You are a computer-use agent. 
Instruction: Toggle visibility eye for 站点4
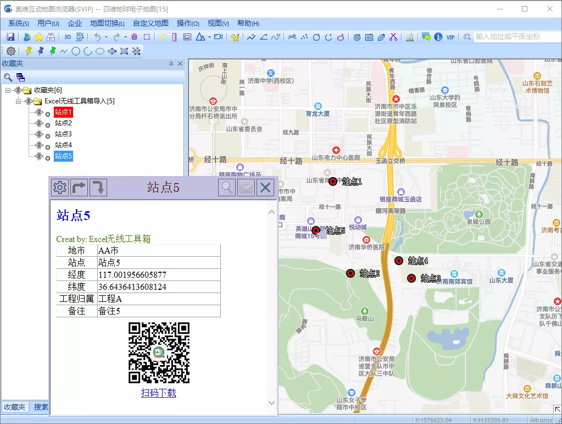pos(39,145)
